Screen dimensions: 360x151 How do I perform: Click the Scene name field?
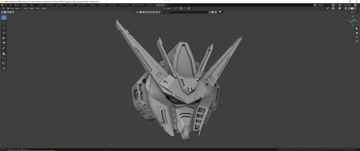323,5
